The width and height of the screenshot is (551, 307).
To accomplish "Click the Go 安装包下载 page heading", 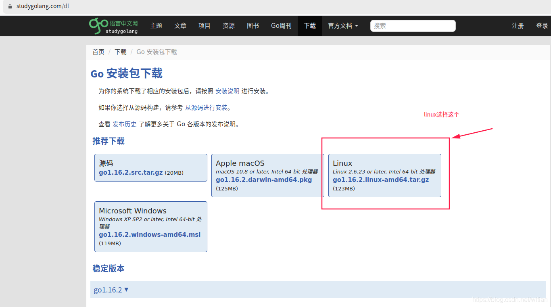I will tap(127, 73).
